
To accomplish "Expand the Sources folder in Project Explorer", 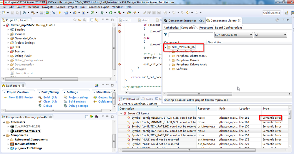I will [x=8, y=52].
